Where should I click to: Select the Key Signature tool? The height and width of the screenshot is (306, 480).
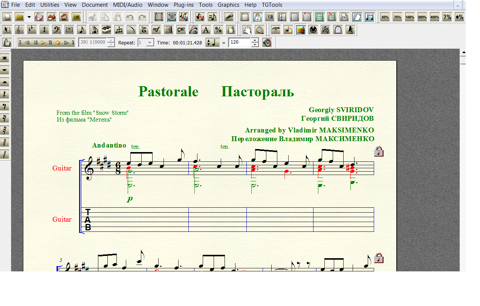(x=32, y=30)
